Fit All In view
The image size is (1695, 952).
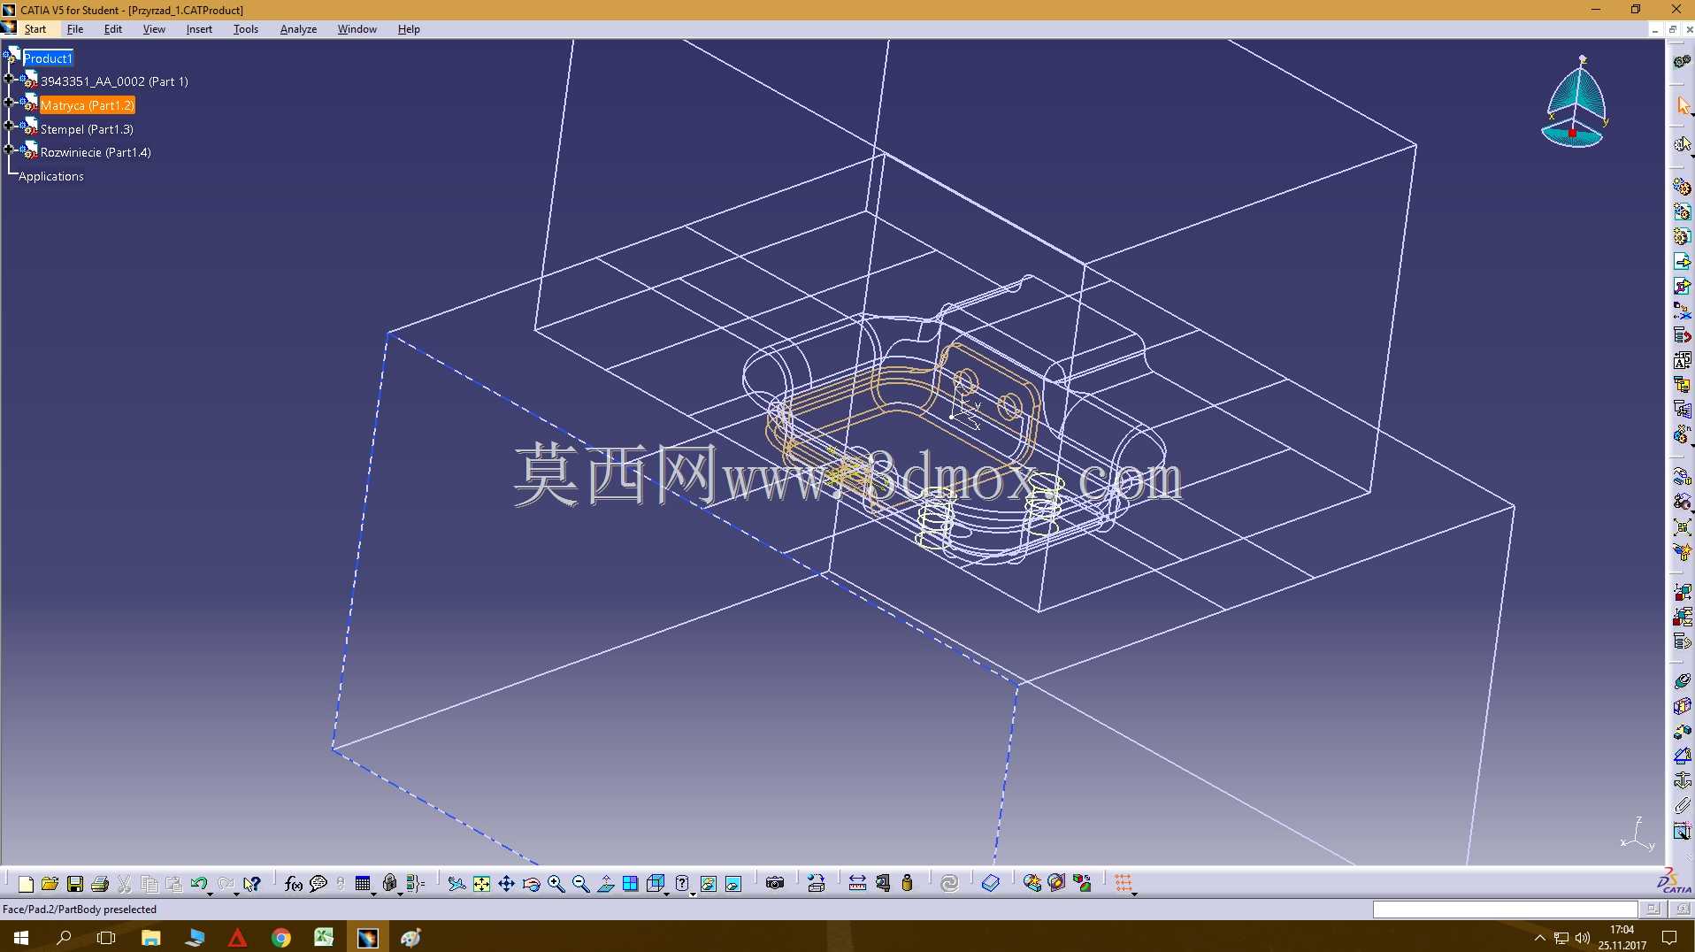pyautogui.click(x=481, y=883)
